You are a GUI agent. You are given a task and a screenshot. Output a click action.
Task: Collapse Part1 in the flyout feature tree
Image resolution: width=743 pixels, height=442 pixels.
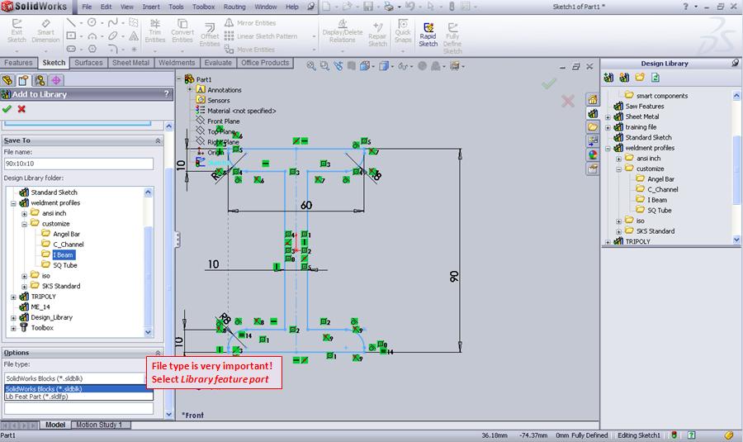point(179,78)
